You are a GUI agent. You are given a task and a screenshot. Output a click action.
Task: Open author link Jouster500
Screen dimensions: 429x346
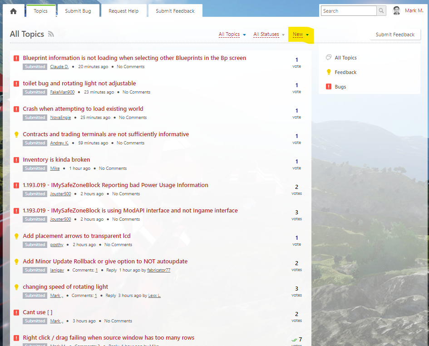point(60,194)
